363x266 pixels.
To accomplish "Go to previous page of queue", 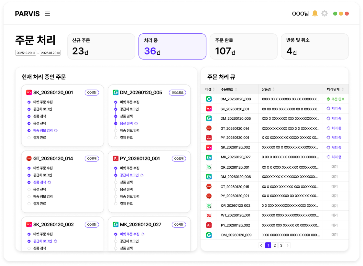I will point(261,245).
